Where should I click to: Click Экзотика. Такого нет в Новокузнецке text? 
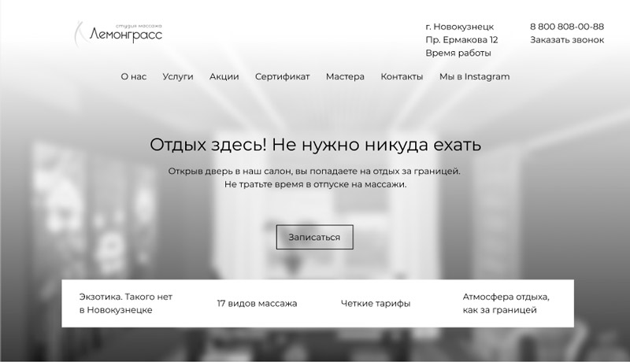pos(126,304)
